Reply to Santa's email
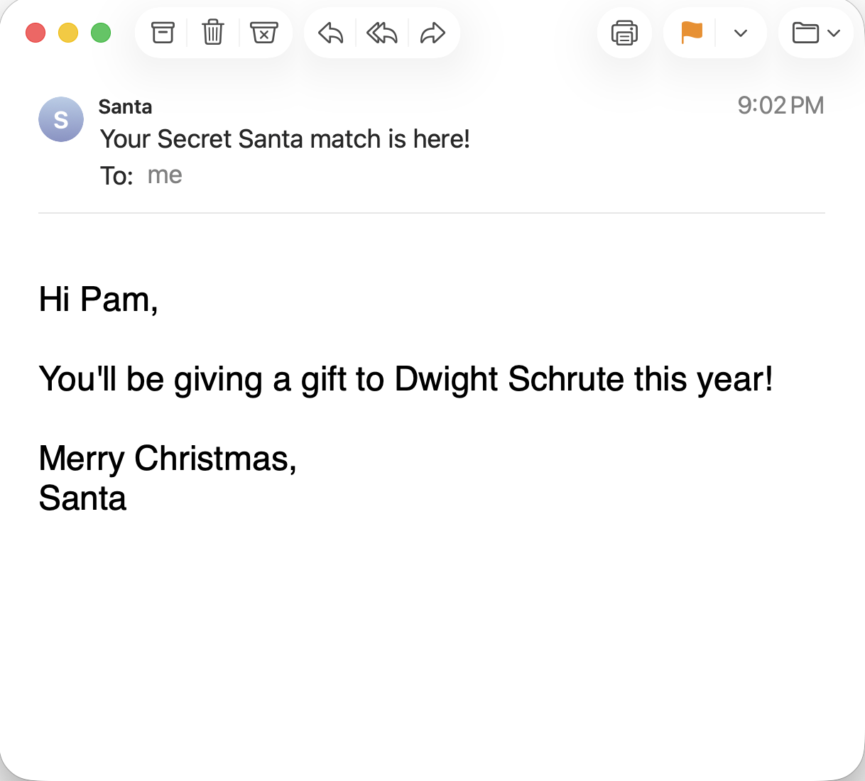The height and width of the screenshot is (781, 865). [x=330, y=32]
